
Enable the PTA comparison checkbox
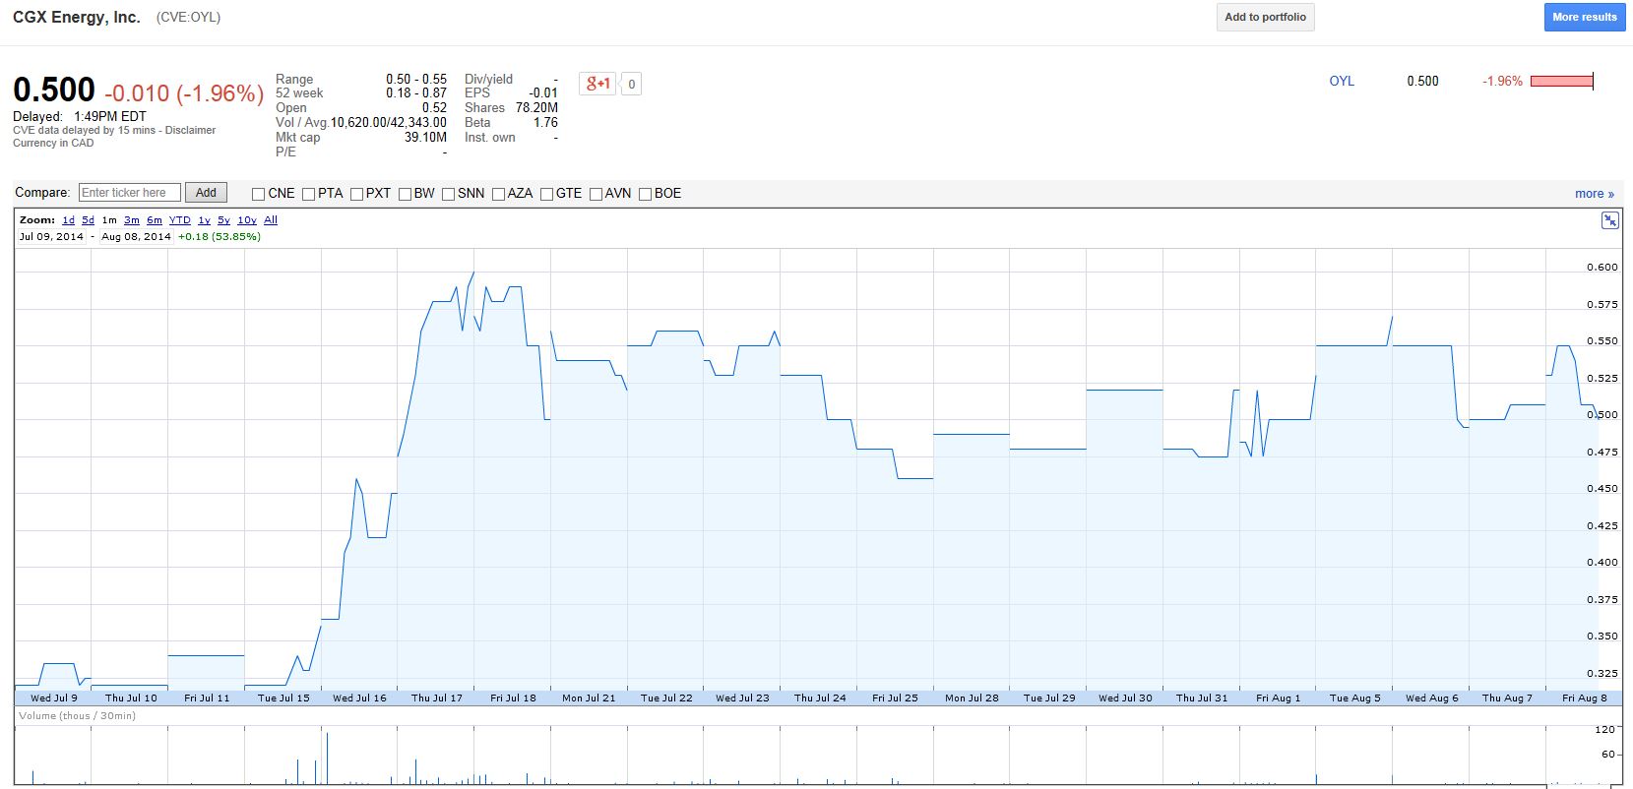(x=308, y=194)
